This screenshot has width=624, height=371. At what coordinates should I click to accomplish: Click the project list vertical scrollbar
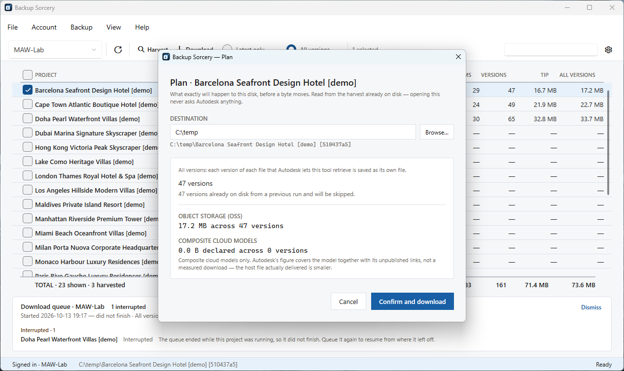point(609,142)
